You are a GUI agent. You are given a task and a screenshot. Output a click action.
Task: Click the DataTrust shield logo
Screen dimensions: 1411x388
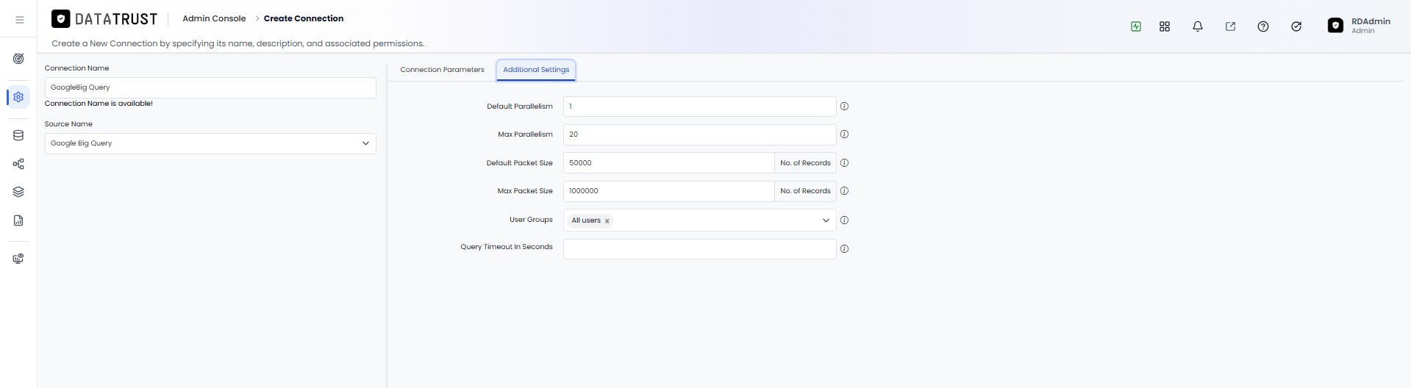[61, 18]
